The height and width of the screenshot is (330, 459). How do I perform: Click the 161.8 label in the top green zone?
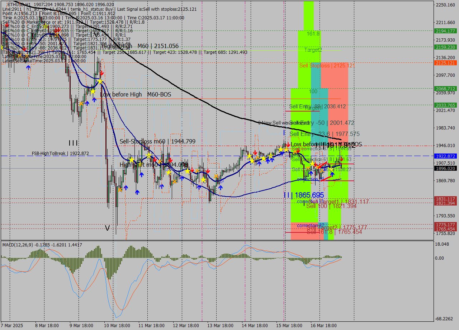pos(313,33)
